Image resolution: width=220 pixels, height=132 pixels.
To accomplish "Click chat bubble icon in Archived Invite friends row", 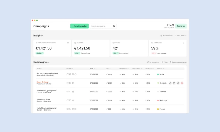I will click(x=70, y=92).
